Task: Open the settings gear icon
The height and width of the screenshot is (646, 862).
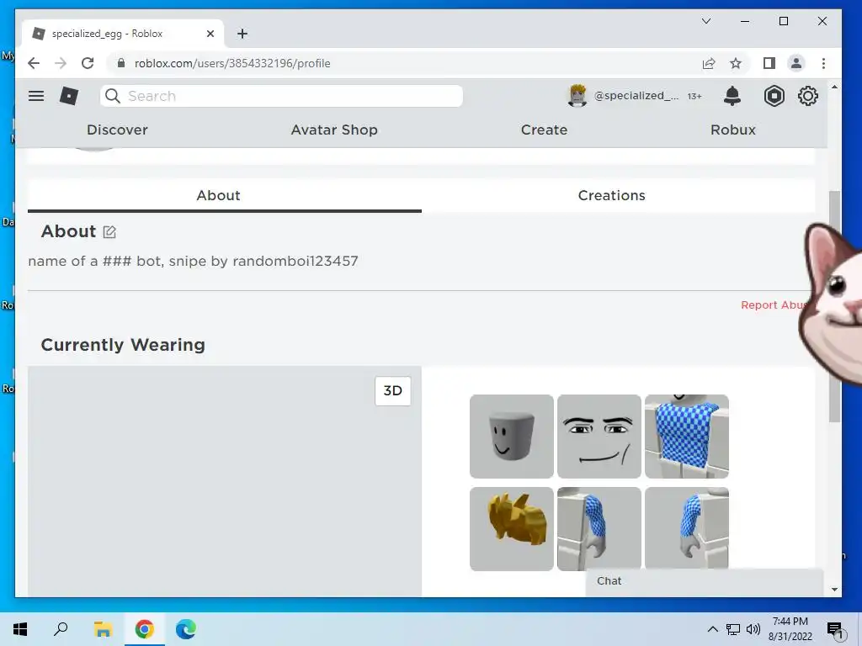Action: click(x=808, y=96)
